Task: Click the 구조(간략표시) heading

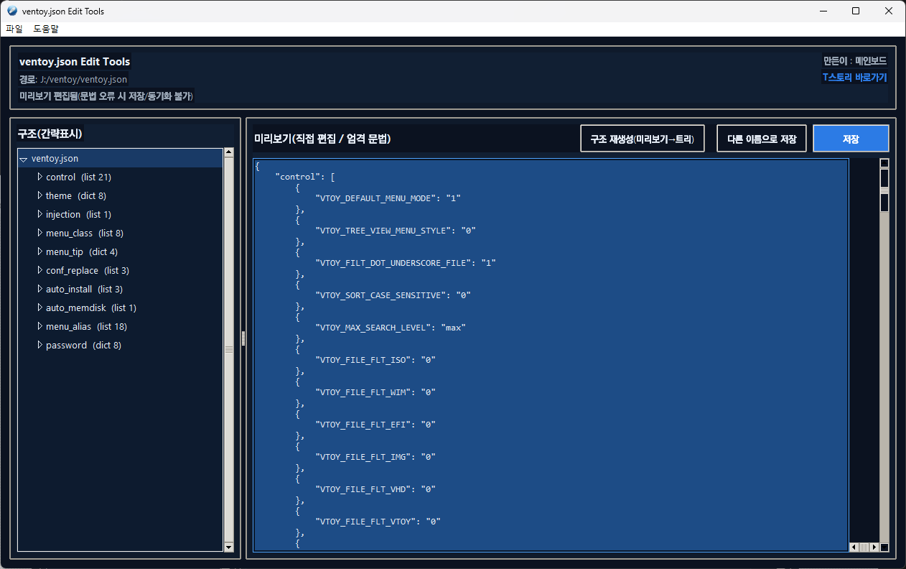Action: [x=50, y=134]
